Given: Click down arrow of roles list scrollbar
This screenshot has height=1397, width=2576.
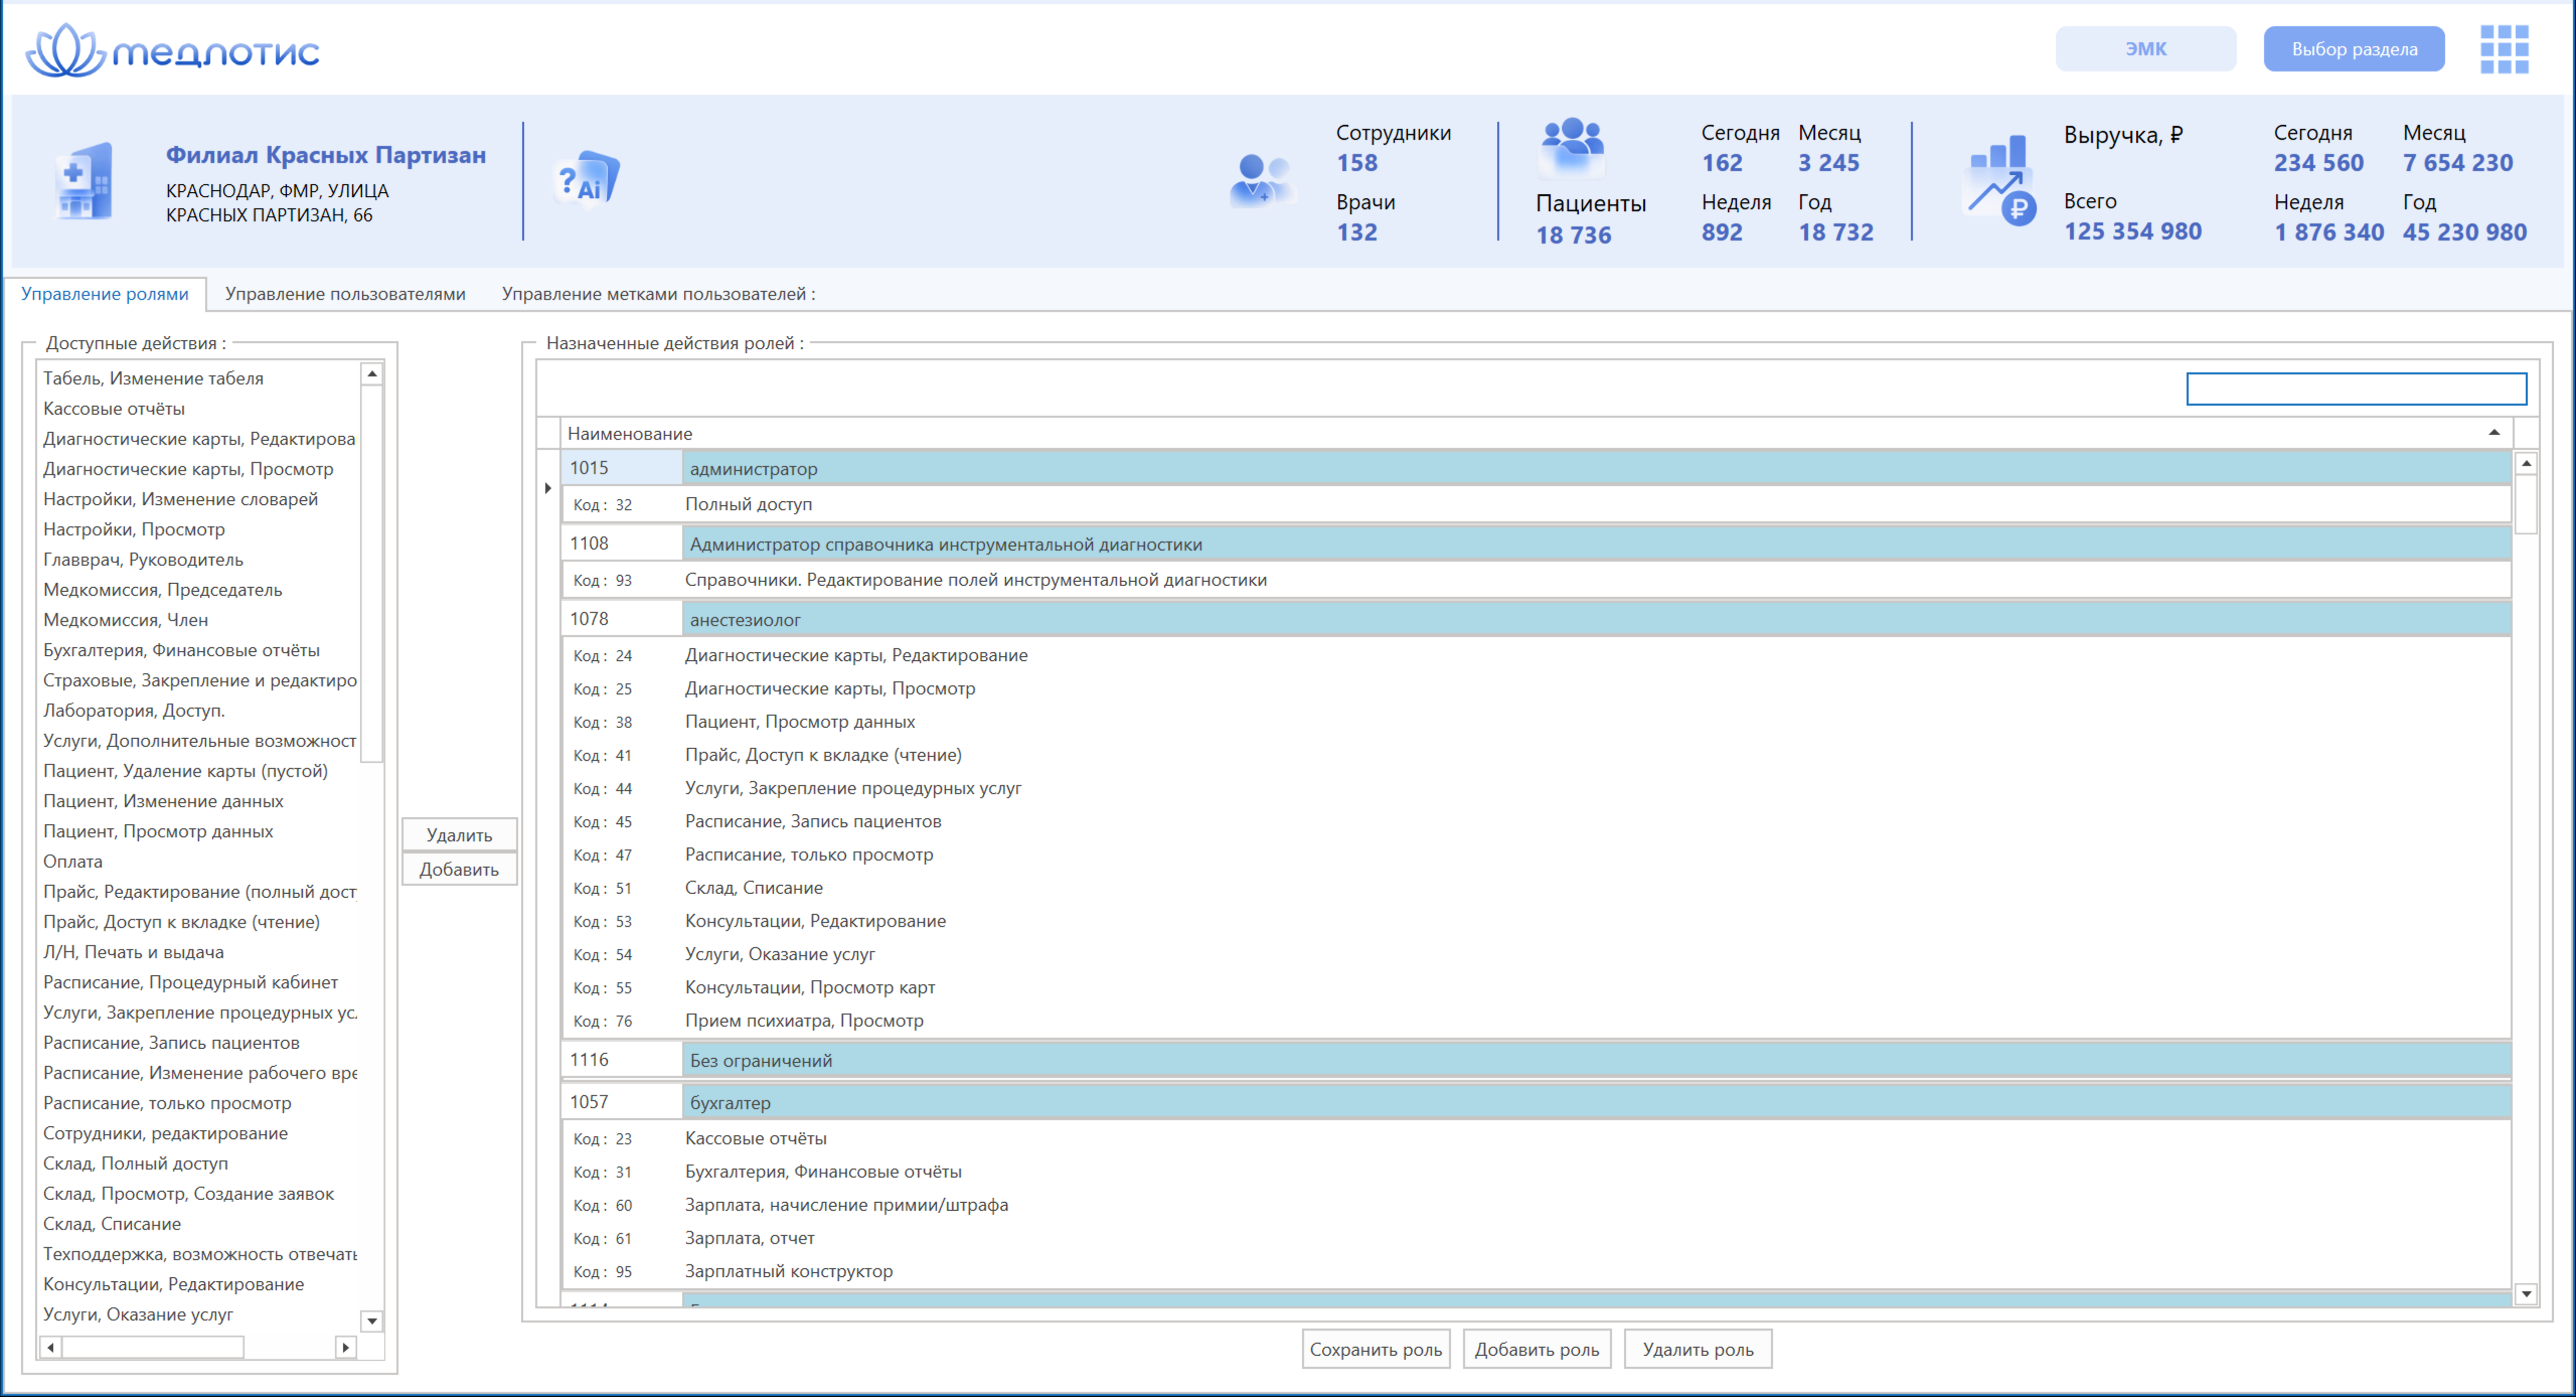Looking at the screenshot, I should click(2526, 1294).
